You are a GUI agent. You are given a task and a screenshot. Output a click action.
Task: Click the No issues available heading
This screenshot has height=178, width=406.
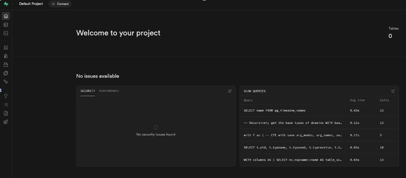click(98, 76)
